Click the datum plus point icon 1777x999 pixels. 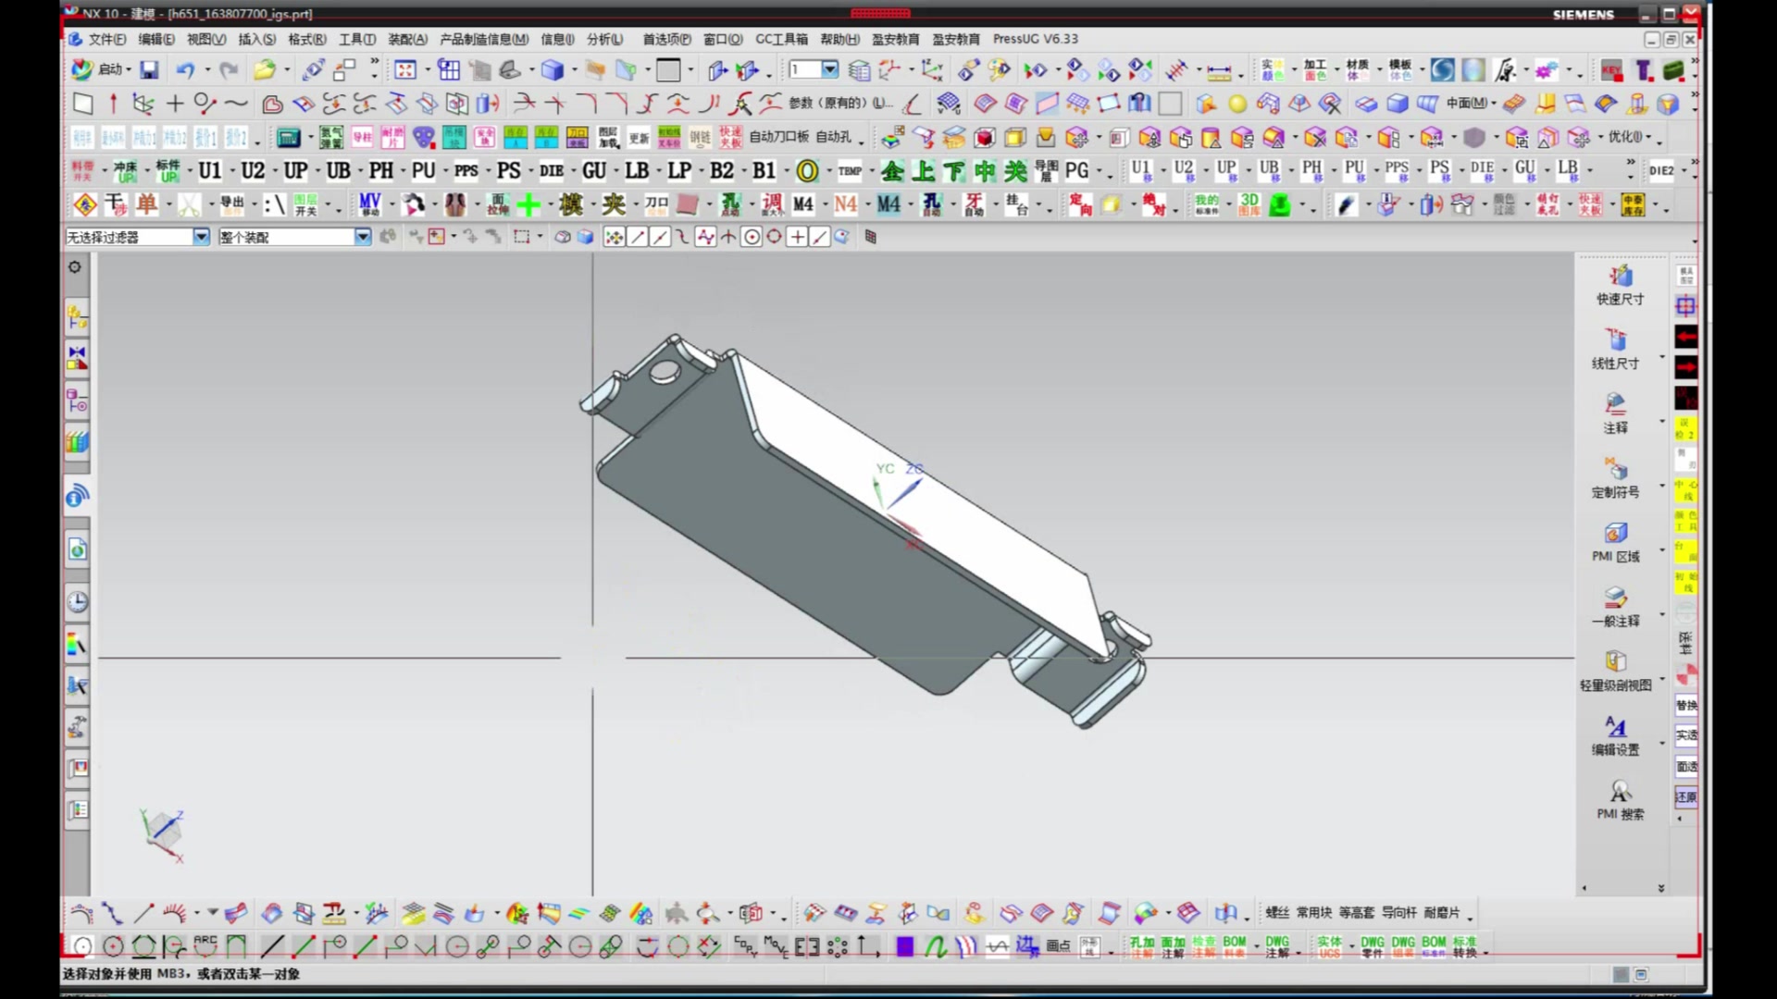coord(175,104)
